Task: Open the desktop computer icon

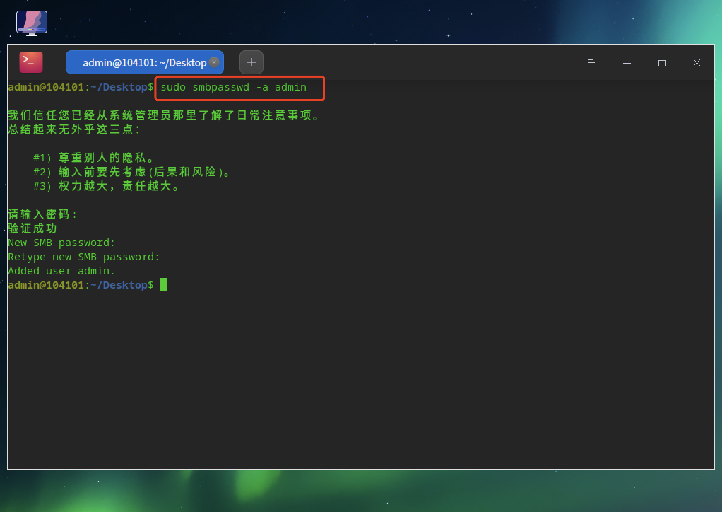Action: (x=32, y=23)
